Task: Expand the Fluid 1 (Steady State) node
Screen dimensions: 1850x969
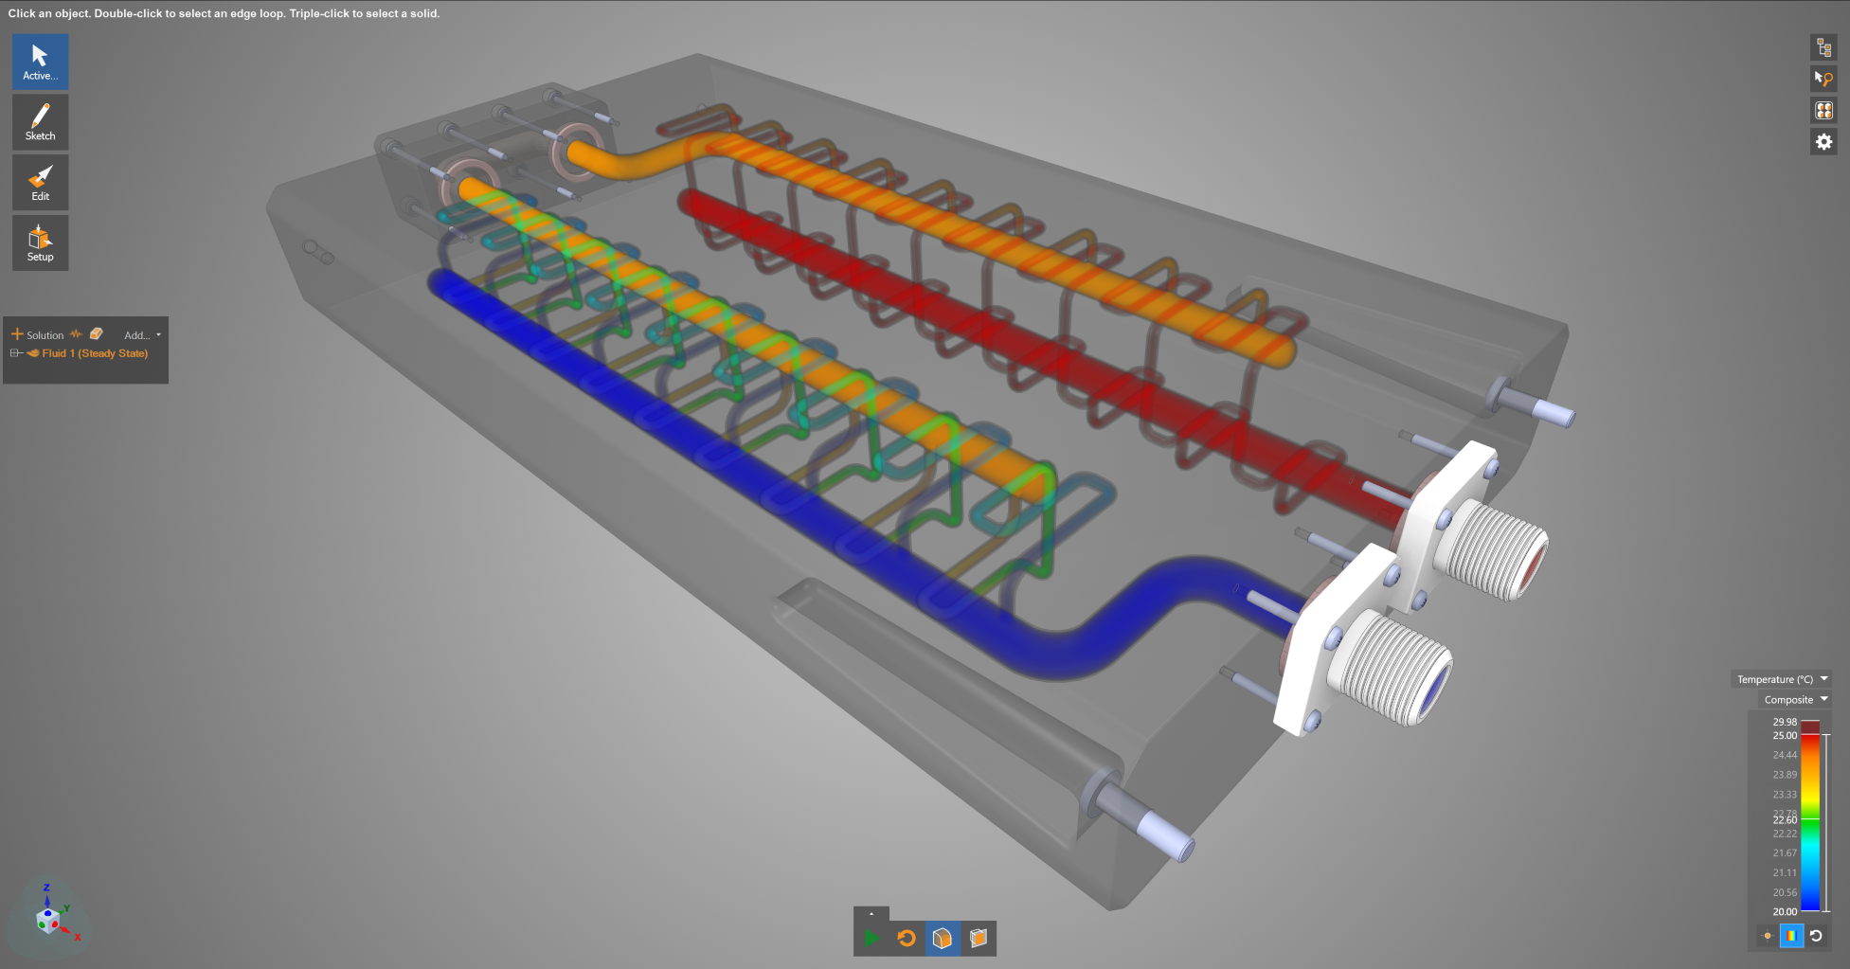Action: tap(15, 353)
